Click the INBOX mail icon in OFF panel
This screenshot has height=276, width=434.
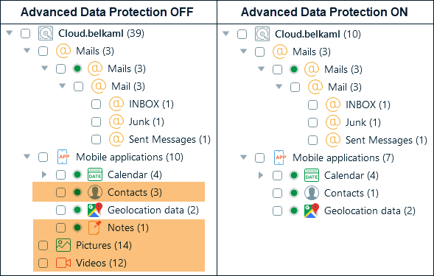pyautogui.click(x=116, y=104)
